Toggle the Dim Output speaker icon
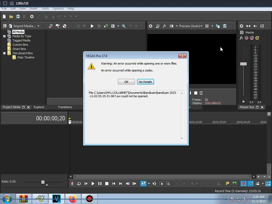 pyautogui.click(x=255, y=26)
